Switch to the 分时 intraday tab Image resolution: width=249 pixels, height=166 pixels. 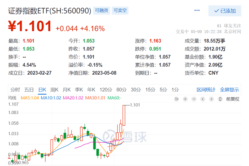(x=15, y=89)
